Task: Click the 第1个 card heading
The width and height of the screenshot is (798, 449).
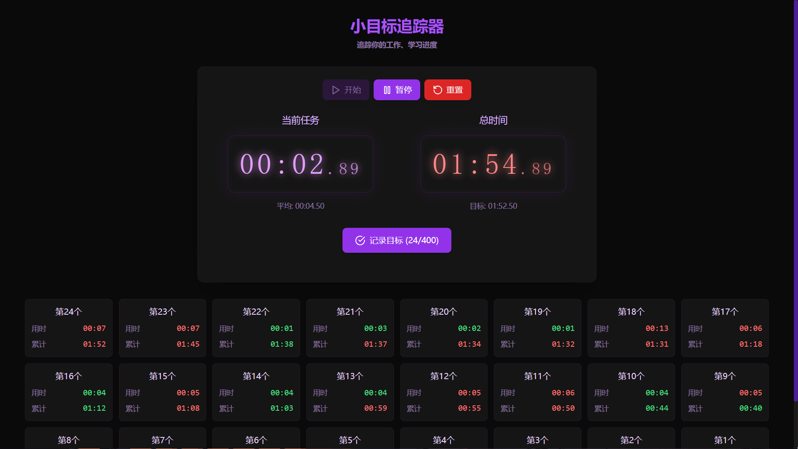Action: point(725,440)
